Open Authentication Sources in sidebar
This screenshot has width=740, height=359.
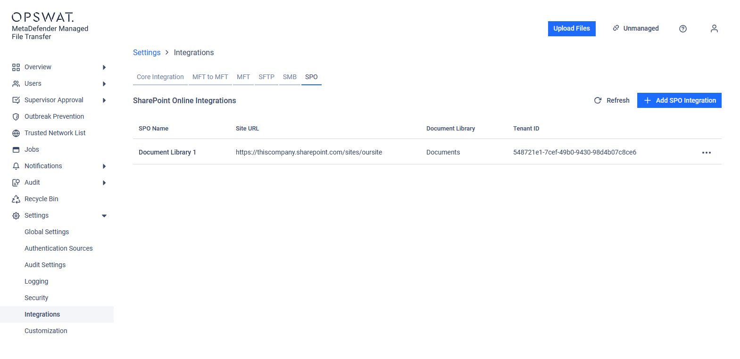[x=58, y=248]
